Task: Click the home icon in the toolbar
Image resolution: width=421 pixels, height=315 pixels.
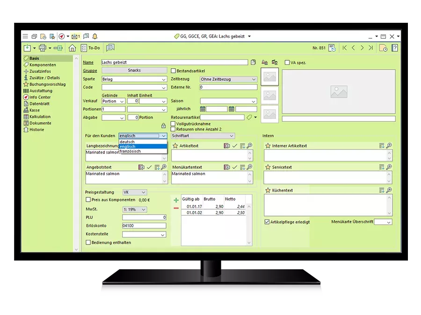Action: tap(72, 48)
